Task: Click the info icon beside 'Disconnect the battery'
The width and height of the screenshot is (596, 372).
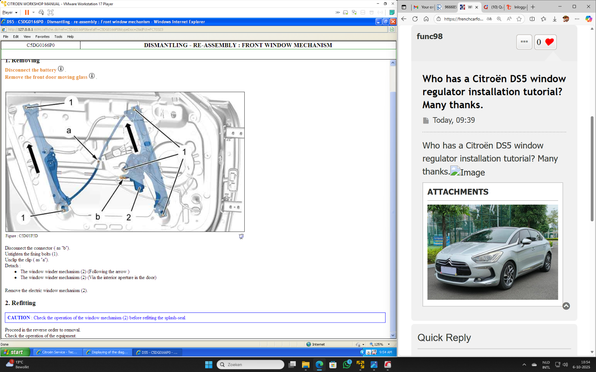Action: coord(61,69)
